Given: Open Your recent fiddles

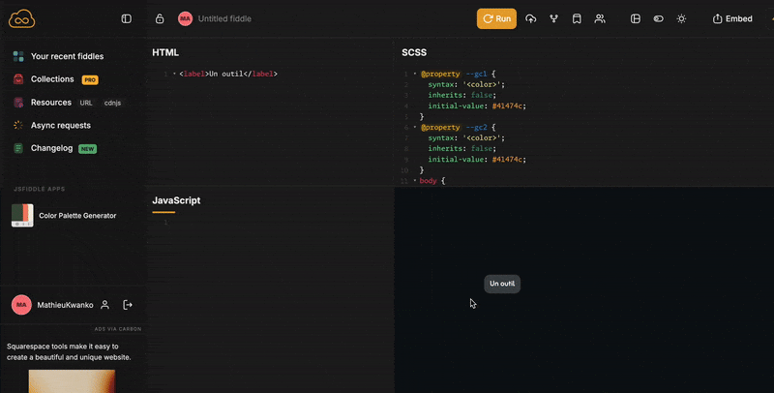Looking at the screenshot, I should [x=67, y=56].
